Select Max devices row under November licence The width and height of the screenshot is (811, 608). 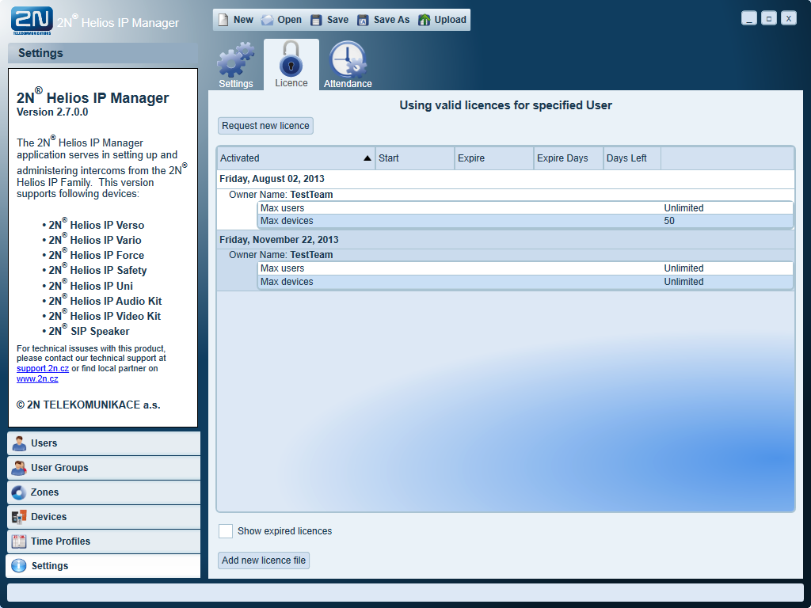click(x=525, y=283)
